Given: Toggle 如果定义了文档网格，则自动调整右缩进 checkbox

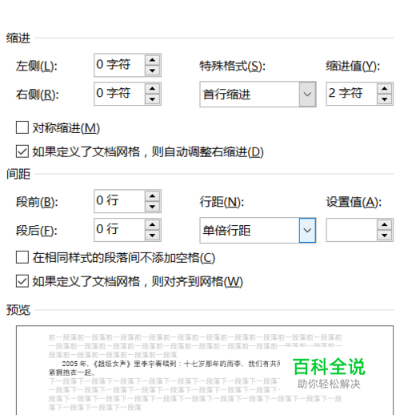Looking at the screenshot, I should point(22,151).
